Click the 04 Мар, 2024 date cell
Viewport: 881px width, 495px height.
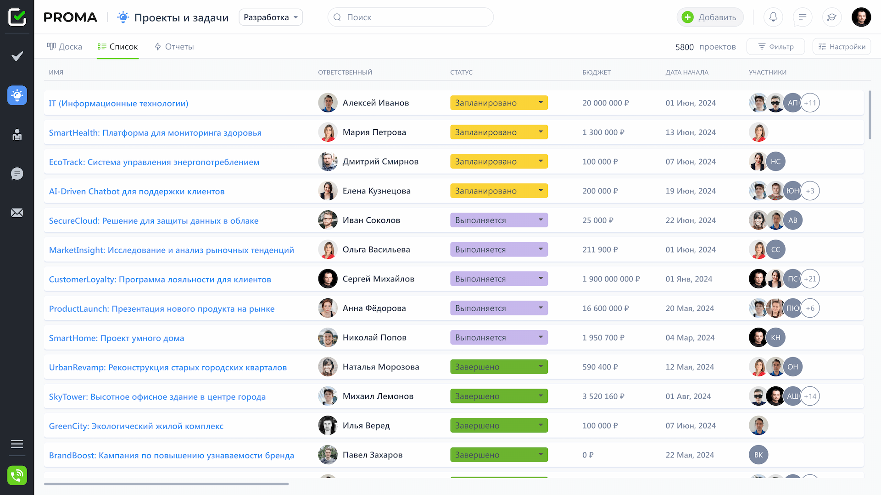pyautogui.click(x=690, y=337)
